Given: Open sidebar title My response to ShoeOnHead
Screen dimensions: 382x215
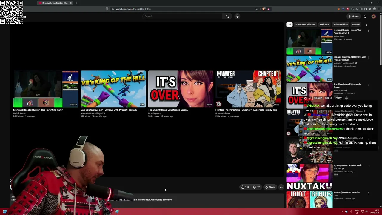Looking at the screenshot, I should click(x=348, y=165).
